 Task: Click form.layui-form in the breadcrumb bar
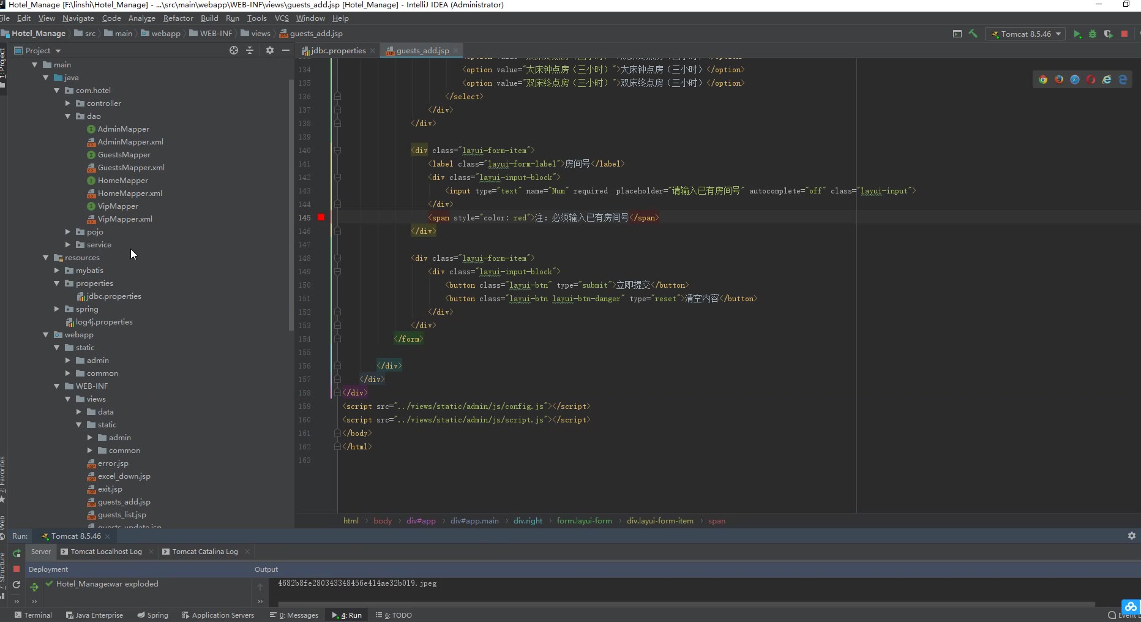584,521
